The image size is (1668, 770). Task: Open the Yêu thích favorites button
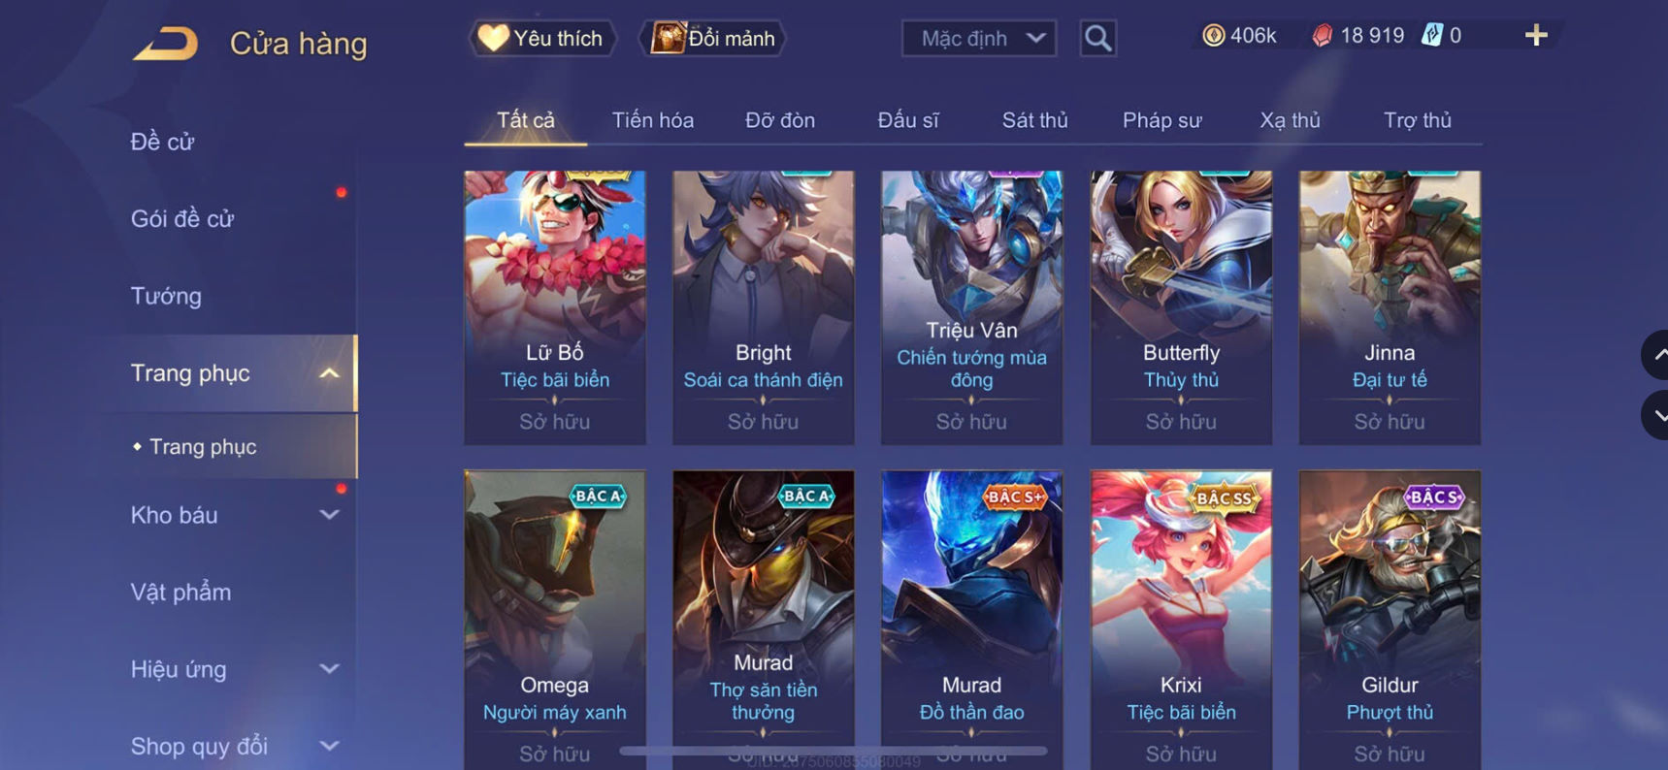point(542,38)
